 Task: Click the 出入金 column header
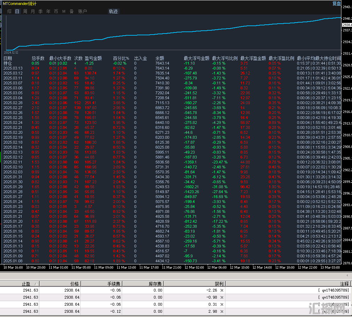pos(140,59)
